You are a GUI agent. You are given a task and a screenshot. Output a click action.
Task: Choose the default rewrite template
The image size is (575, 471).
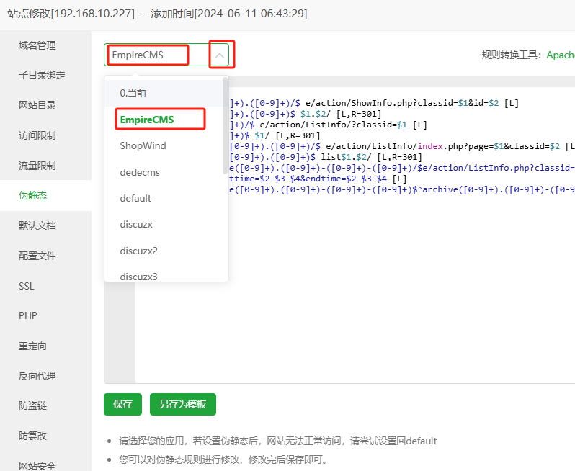tap(164, 198)
